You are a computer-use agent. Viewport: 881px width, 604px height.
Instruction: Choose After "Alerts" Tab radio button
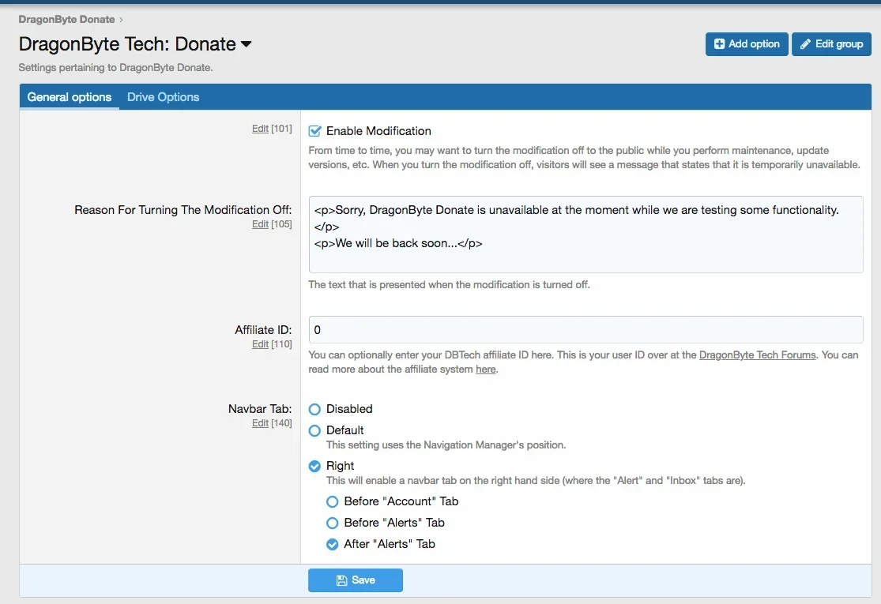333,544
